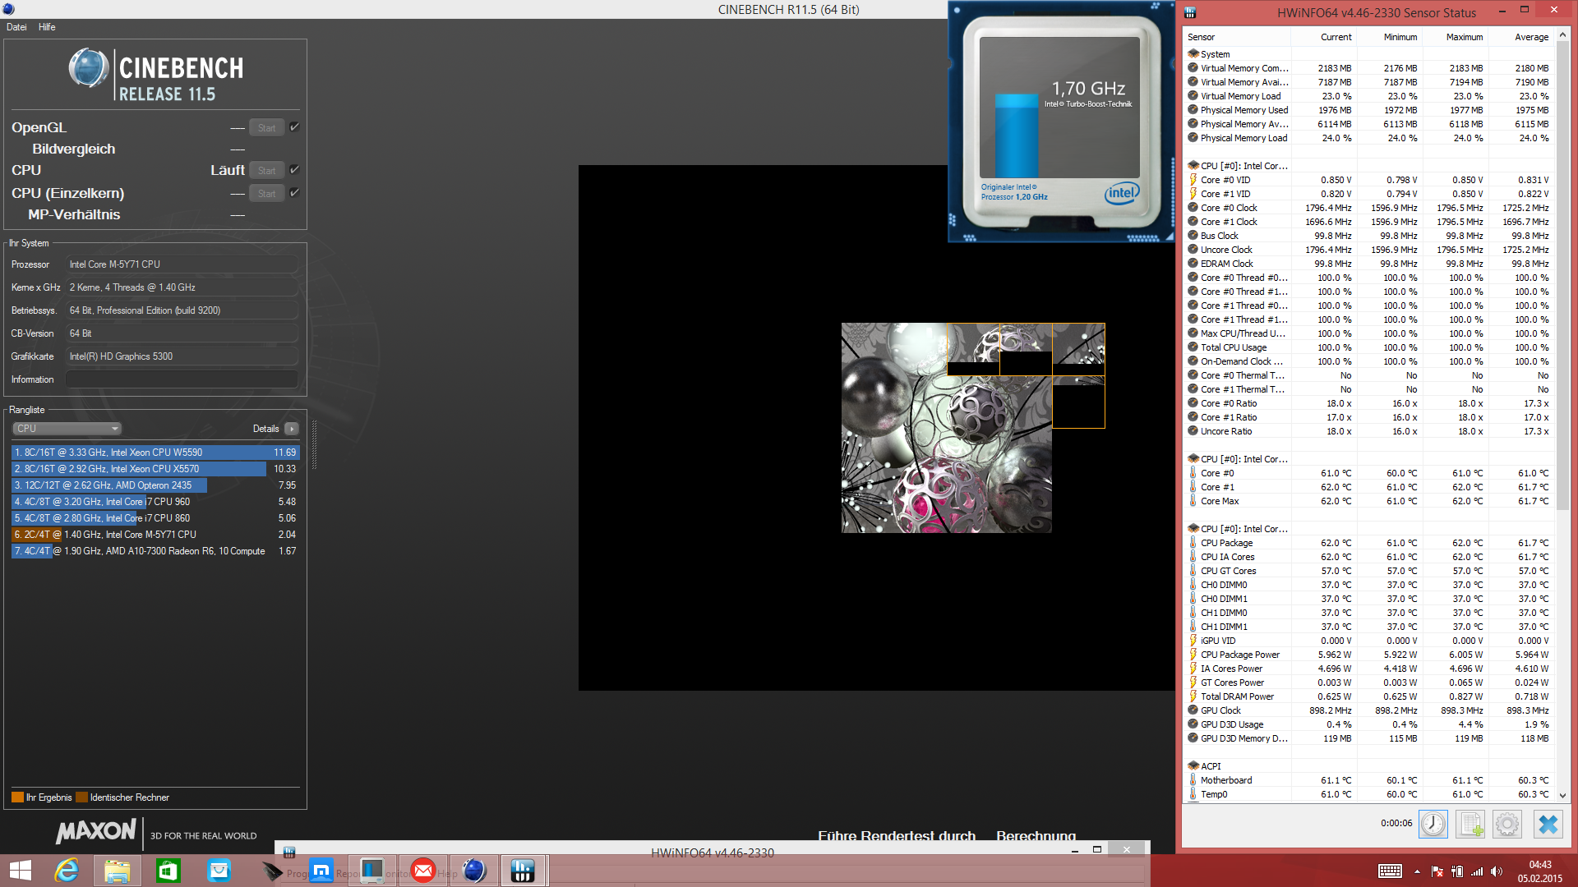The height and width of the screenshot is (887, 1578).
Task: Open Windows Start button
Action: tap(21, 871)
